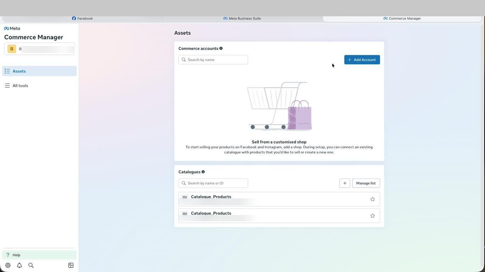Collapse sidebar with the panel toggle icon
The height and width of the screenshot is (272, 485).
click(x=71, y=265)
